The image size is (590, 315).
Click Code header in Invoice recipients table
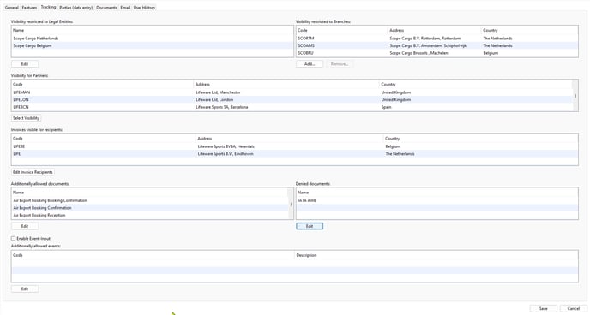104,139
